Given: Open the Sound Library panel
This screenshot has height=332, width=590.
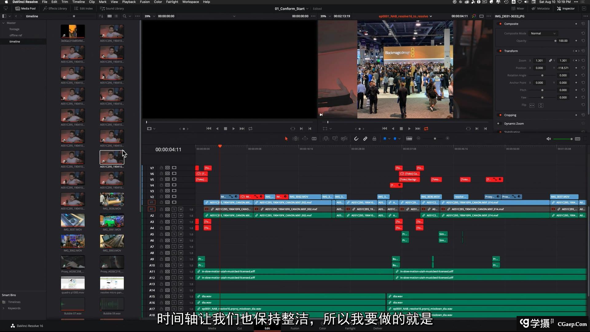Looking at the screenshot, I should (112, 9).
